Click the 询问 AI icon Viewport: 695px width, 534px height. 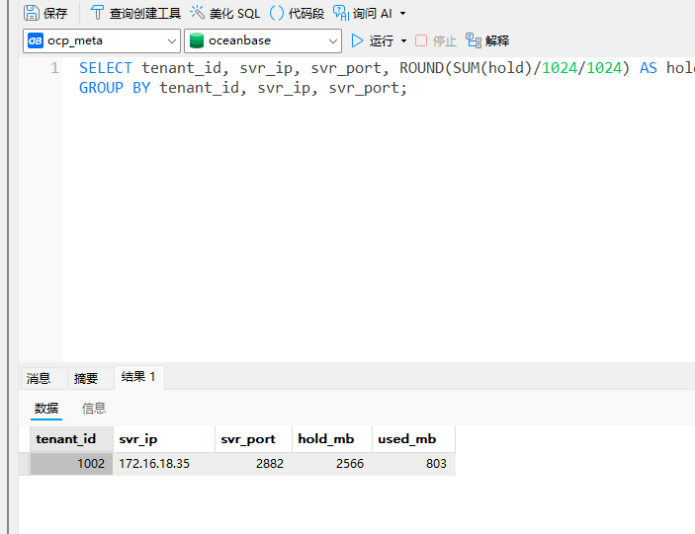[x=341, y=13]
